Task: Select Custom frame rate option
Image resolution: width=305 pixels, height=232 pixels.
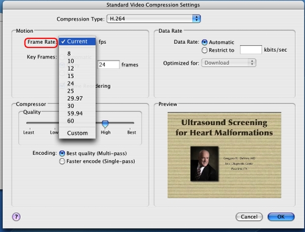Action: coord(77,133)
